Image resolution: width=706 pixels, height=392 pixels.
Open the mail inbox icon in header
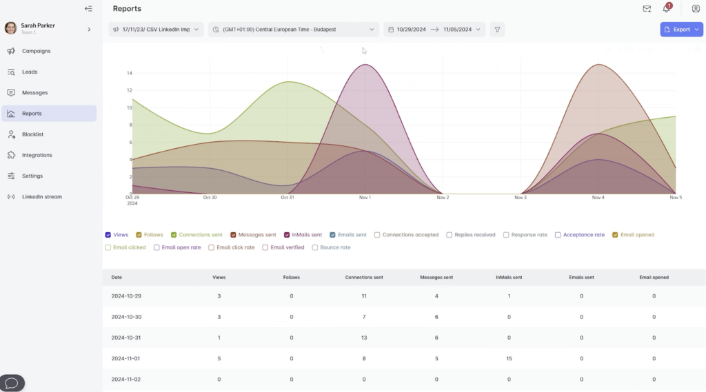click(647, 9)
